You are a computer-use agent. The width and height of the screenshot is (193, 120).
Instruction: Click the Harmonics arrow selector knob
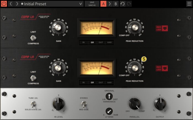point(109,96)
